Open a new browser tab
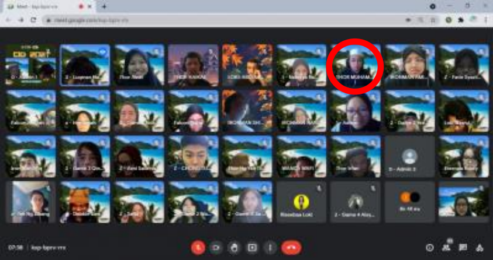The image size is (493, 260). (104, 6)
